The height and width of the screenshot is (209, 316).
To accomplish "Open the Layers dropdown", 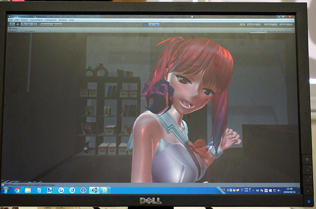I will (271, 25).
